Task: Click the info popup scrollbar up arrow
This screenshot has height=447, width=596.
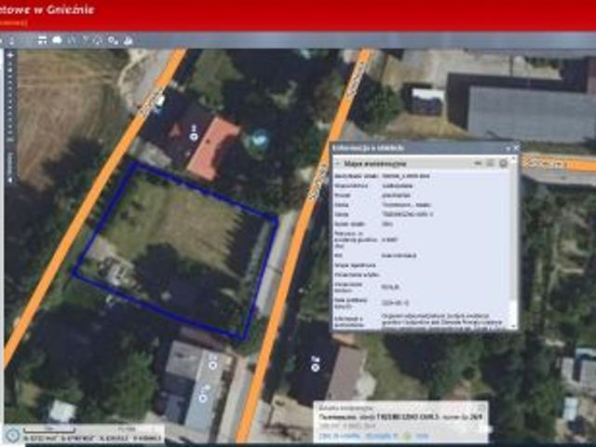Action: pos(513,157)
